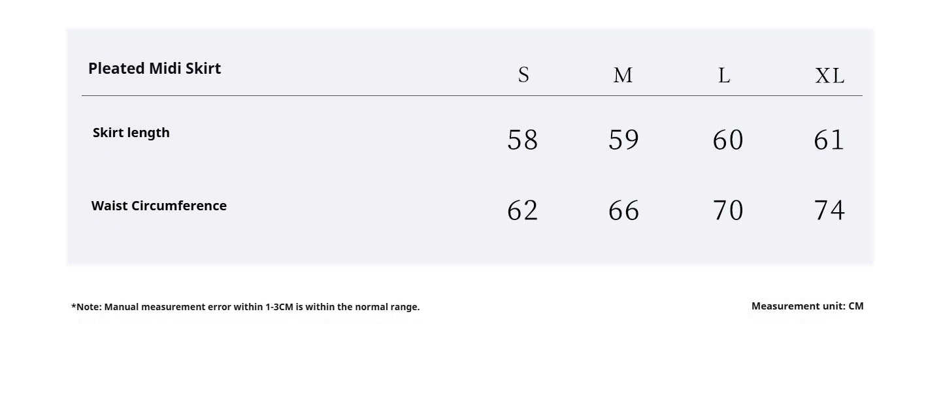Image resolution: width=941 pixels, height=397 pixels.
Task: Click the Pleated Midi Skirt title
Action: (x=154, y=69)
